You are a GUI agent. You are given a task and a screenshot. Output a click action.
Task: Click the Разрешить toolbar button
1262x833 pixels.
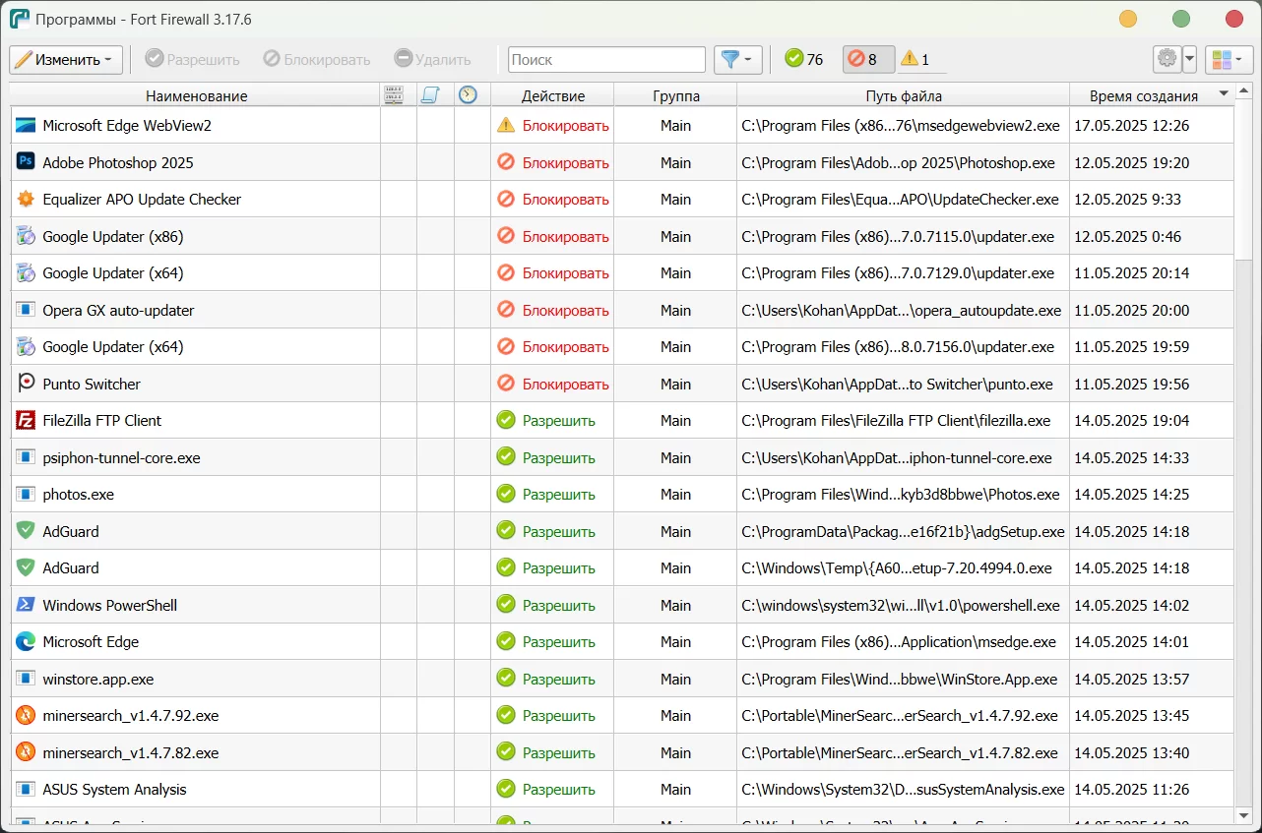point(193,59)
